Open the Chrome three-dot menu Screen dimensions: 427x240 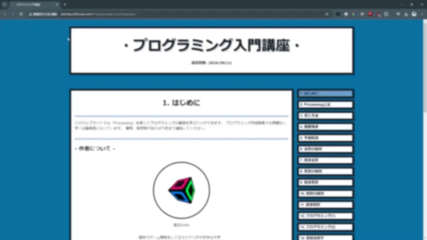pyautogui.click(x=422, y=14)
